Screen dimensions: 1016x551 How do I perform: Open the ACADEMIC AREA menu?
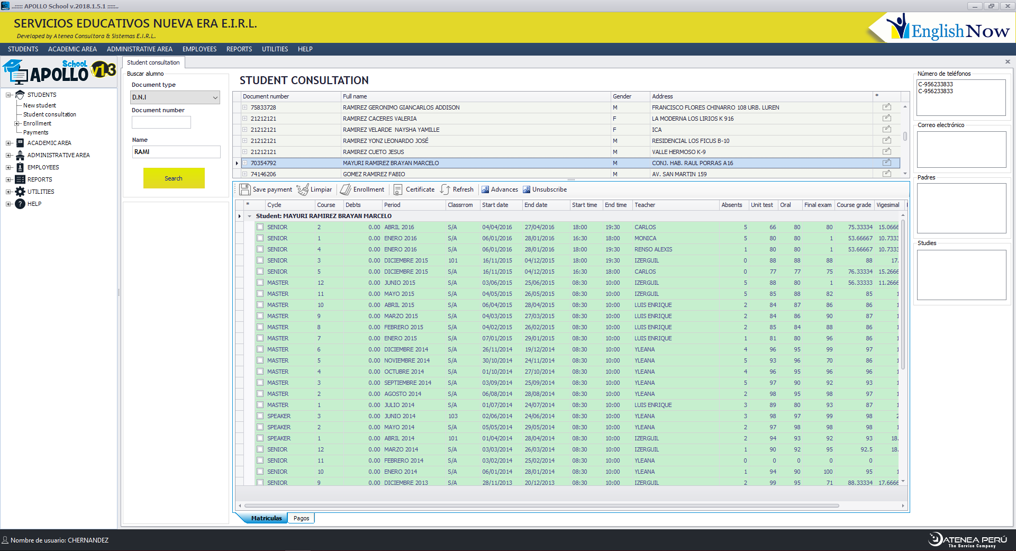click(x=72, y=49)
